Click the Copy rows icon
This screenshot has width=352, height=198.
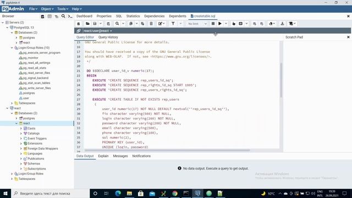[131, 24]
